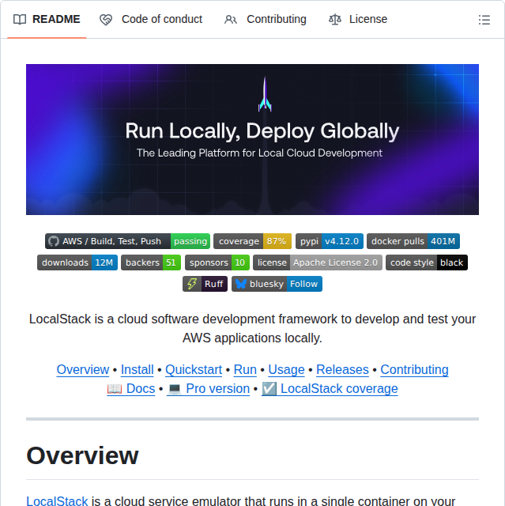
Task: Open the Docs link
Action: pos(131,388)
